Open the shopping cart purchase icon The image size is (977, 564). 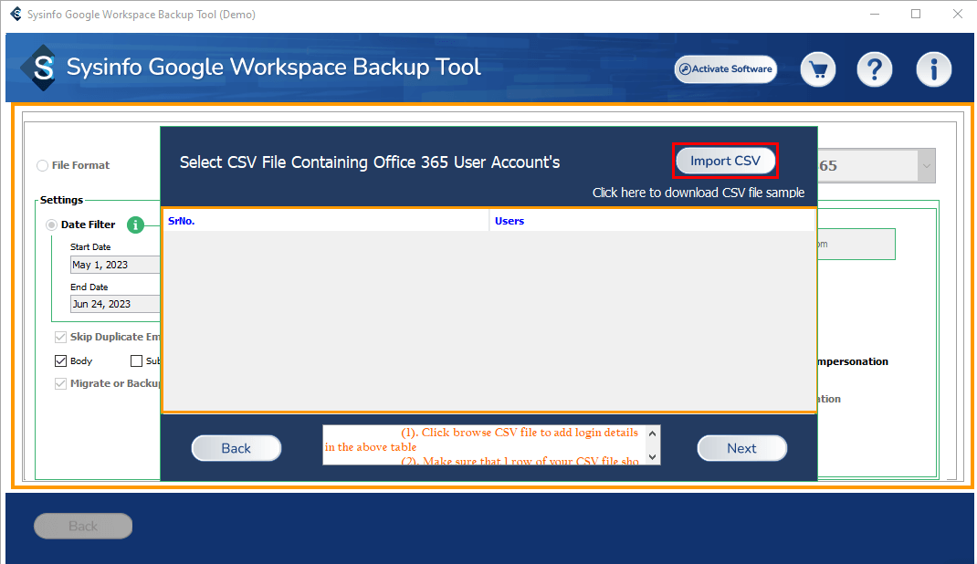tap(818, 69)
